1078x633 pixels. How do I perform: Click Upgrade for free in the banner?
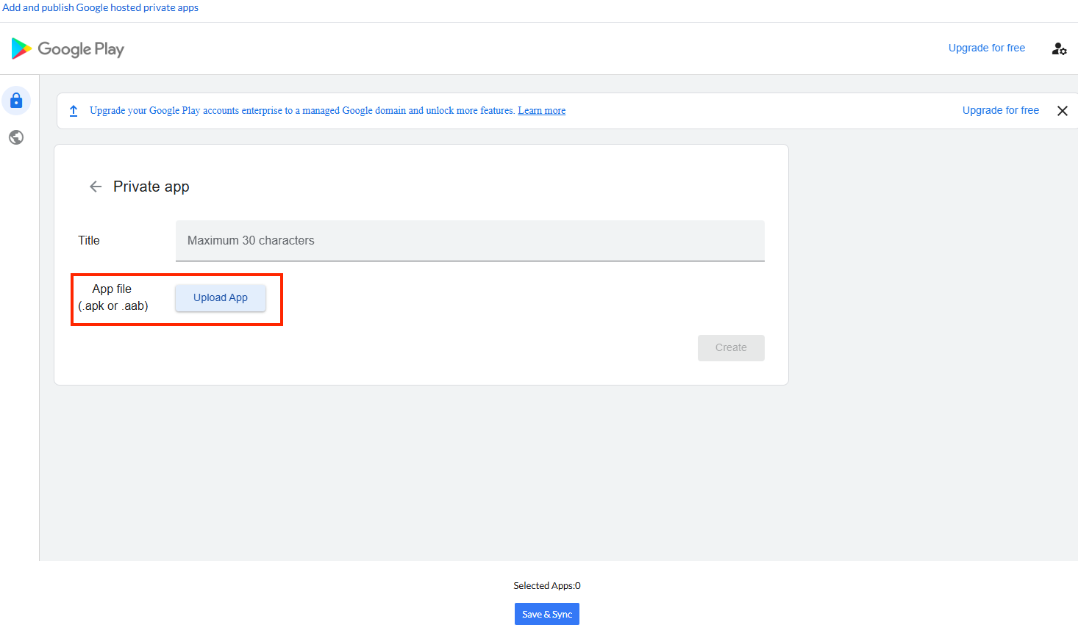point(1000,110)
